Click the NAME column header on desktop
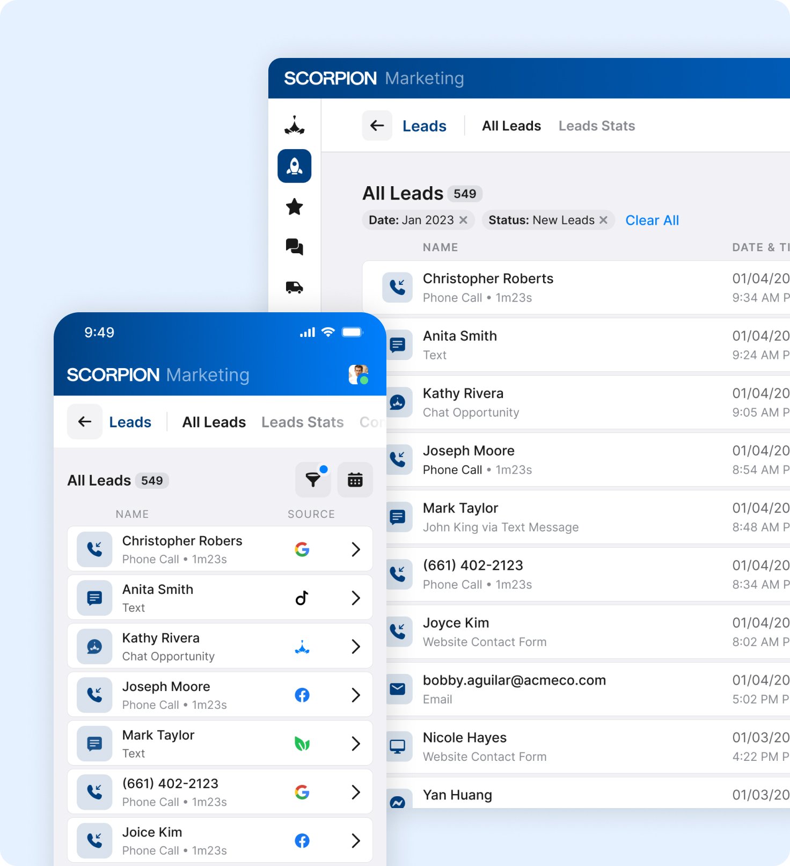 tap(440, 247)
